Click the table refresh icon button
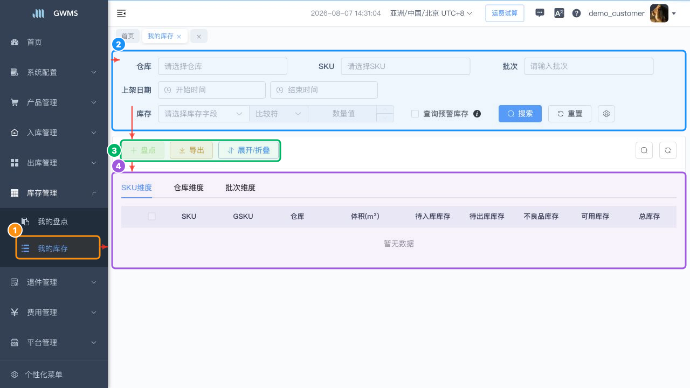Viewport: 690px width, 388px height. 668,150
